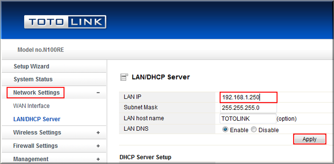Click into the LAN IP field
This screenshot has width=334, height=164.
pos(249,97)
